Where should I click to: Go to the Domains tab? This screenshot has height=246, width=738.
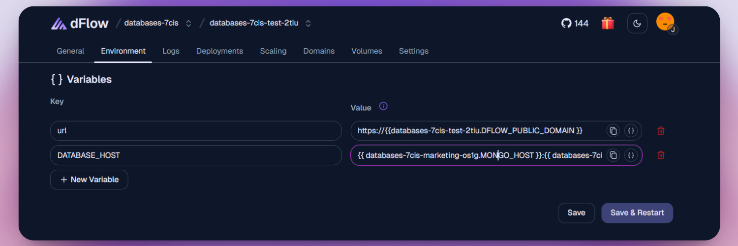click(319, 51)
